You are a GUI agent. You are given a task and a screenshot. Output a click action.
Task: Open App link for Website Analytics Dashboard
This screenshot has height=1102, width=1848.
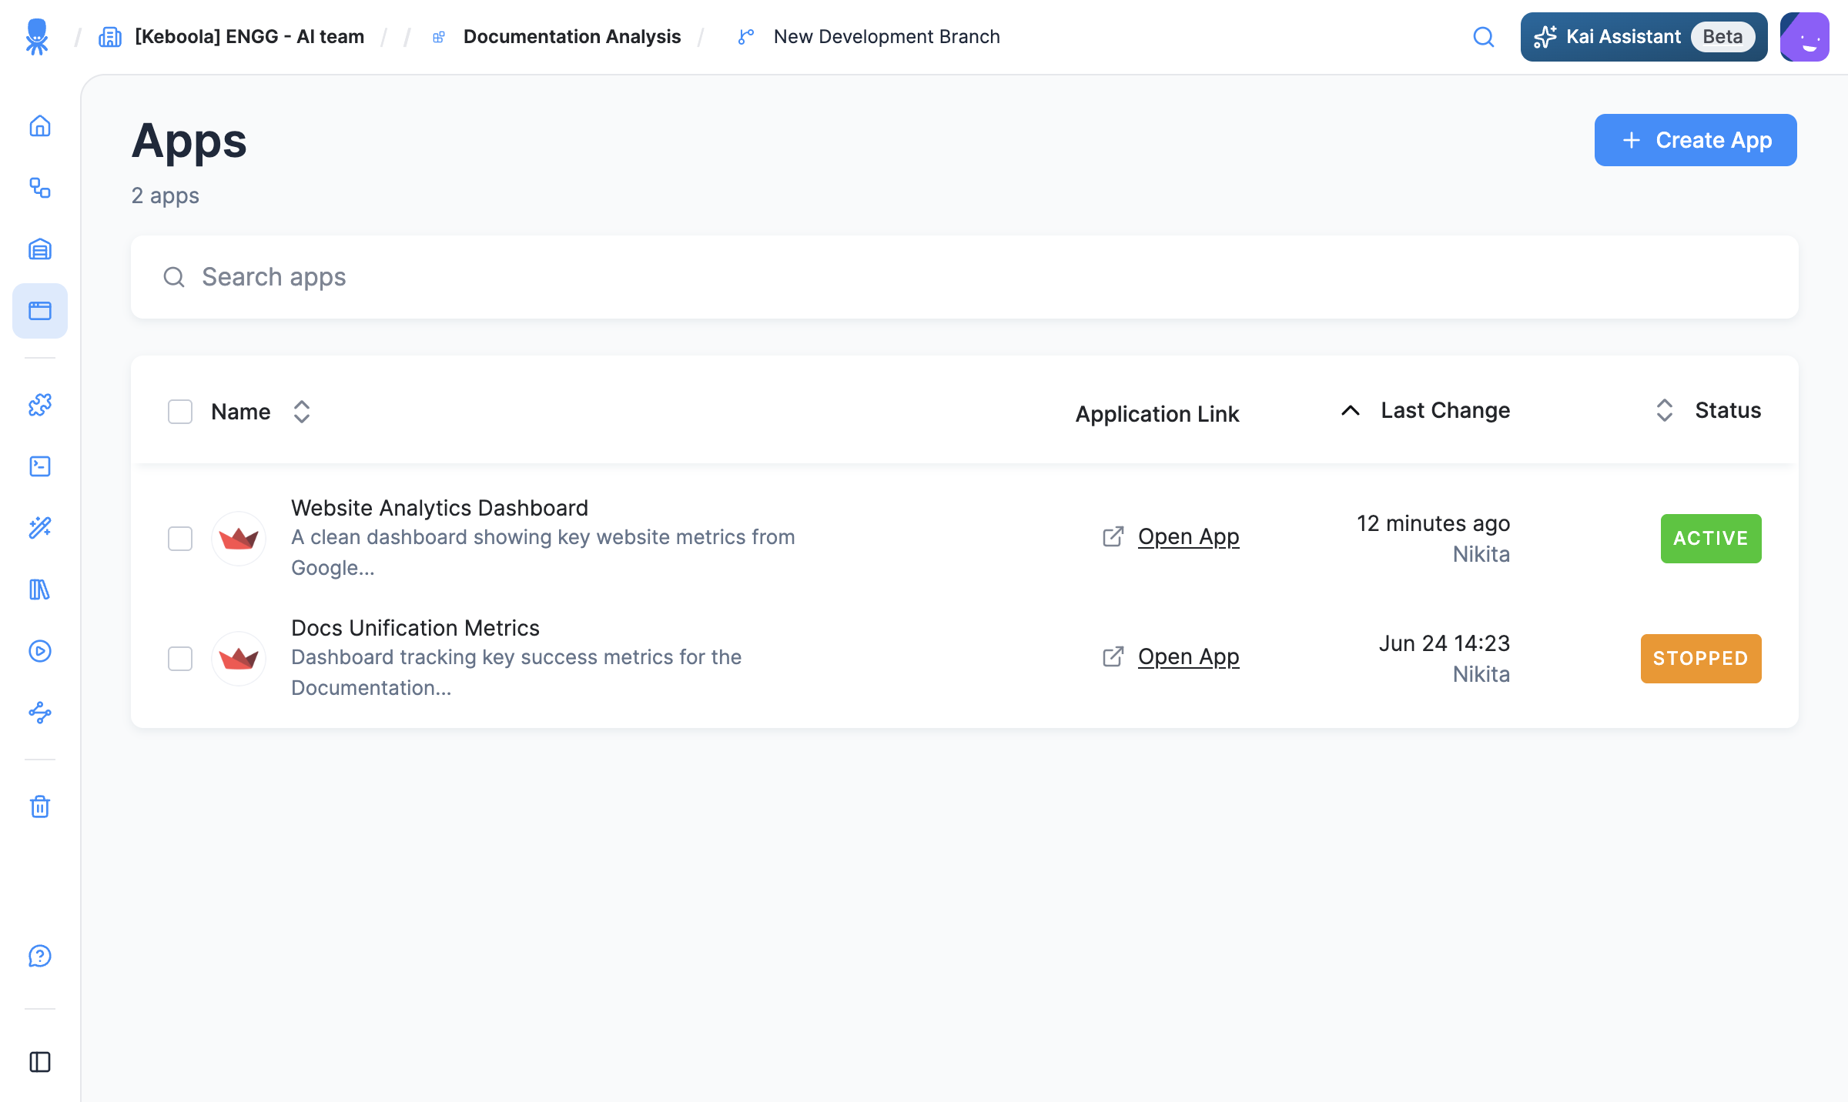tap(1188, 536)
